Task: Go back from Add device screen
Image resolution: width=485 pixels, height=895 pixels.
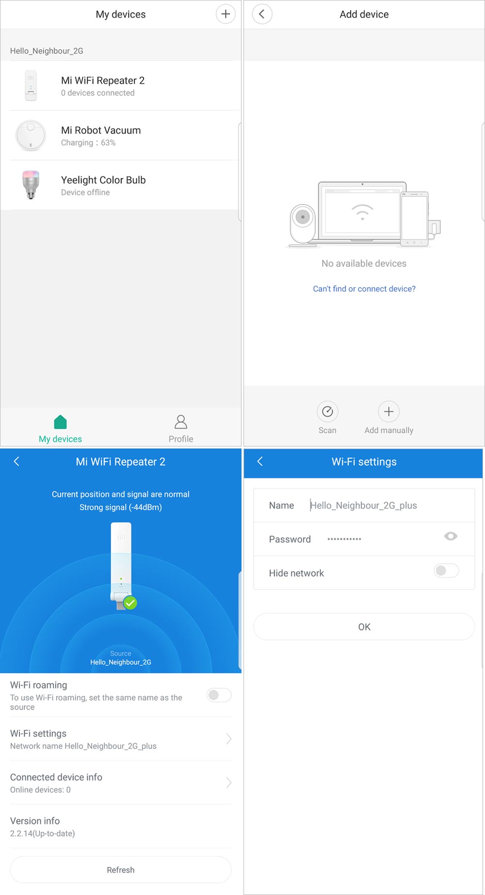Action: point(262,14)
